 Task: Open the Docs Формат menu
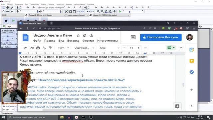[88, 41]
